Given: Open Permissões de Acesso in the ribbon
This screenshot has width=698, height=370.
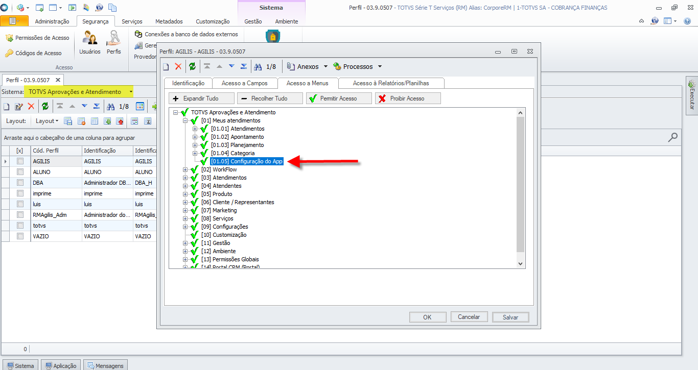Looking at the screenshot, I should [37, 38].
